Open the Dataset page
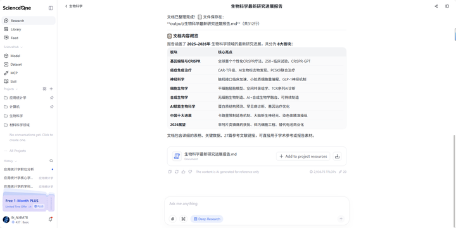Screen dimensions: 456x228 tap(28, 65)
